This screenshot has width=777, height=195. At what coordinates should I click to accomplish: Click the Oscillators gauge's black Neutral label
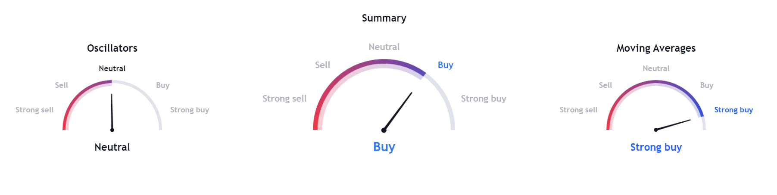(x=112, y=68)
